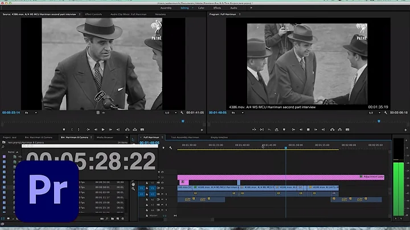The width and height of the screenshot is (410, 230).
Task: Solo audio track A3
Action: (166, 204)
